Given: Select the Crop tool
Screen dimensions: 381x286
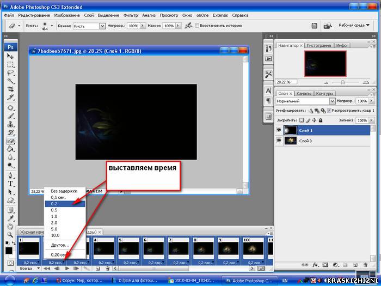Looking at the screenshot, I should [x=10, y=89].
